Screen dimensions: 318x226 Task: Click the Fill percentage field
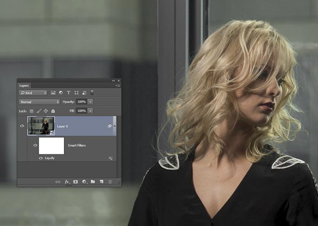tap(81, 111)
